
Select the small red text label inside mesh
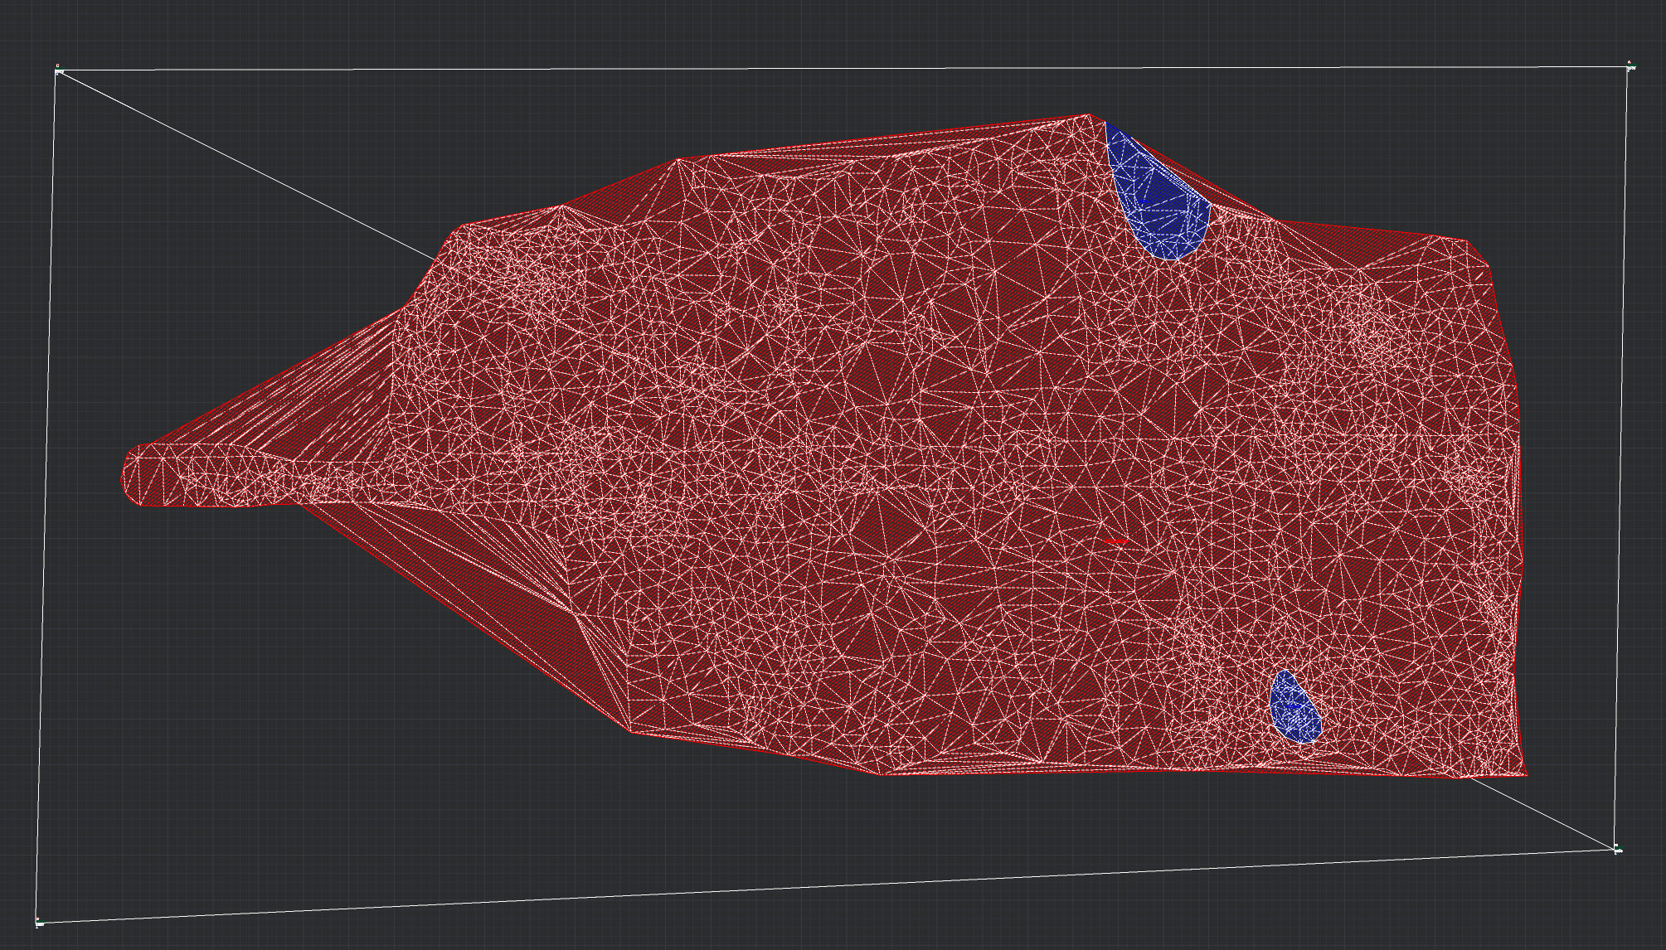1115,541
